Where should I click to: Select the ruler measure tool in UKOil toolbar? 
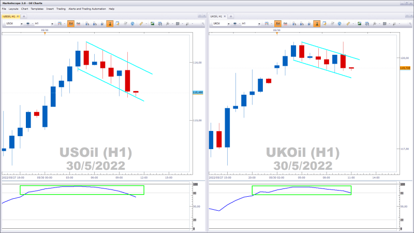pos(348,23)
